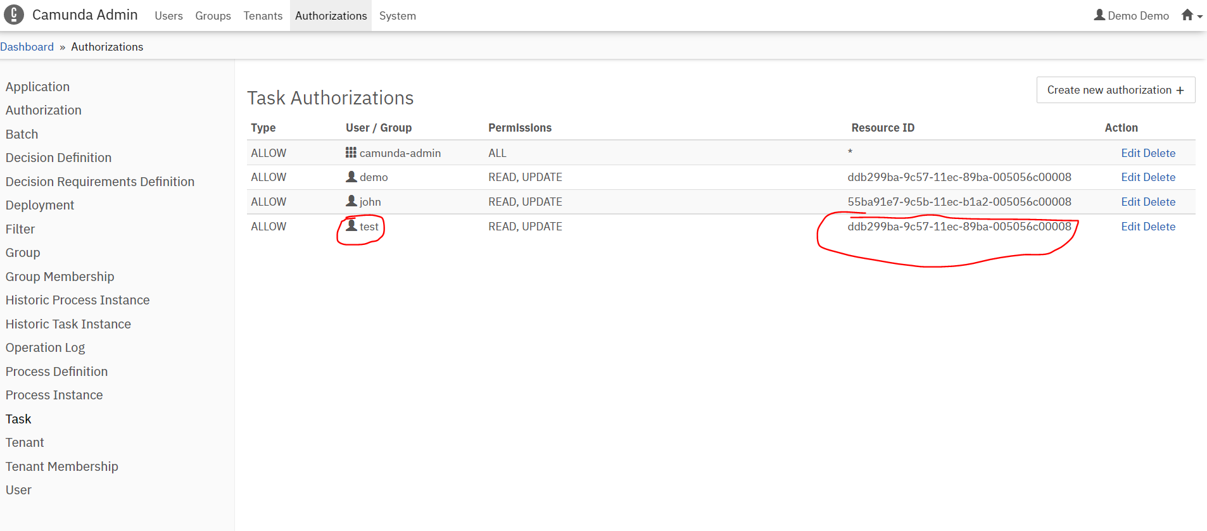This screenshot has height=531, width=1207.
Task: Click the Type column header
Action: [x=263, y=128]
